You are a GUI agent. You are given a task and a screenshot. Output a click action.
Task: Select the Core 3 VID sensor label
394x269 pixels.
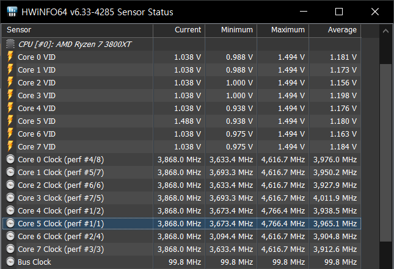coord(37,96)
